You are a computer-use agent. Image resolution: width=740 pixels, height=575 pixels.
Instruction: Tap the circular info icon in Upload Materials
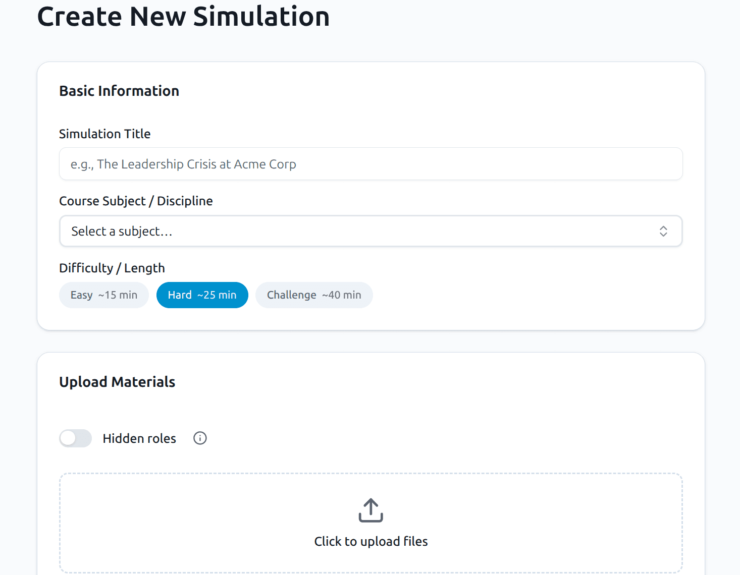coord(200,438)
